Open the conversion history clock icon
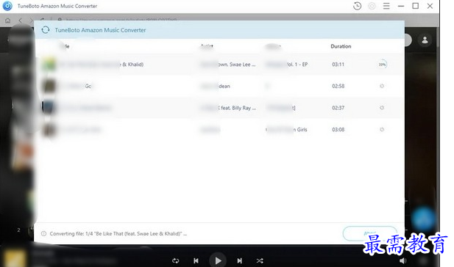The image size is (454, 267). click(358, 6)
